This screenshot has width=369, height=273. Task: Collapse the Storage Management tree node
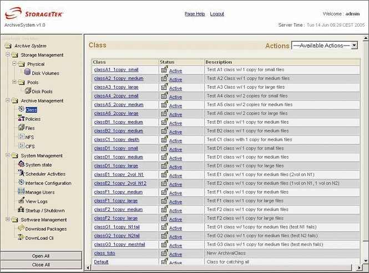(x=8, y=55)
